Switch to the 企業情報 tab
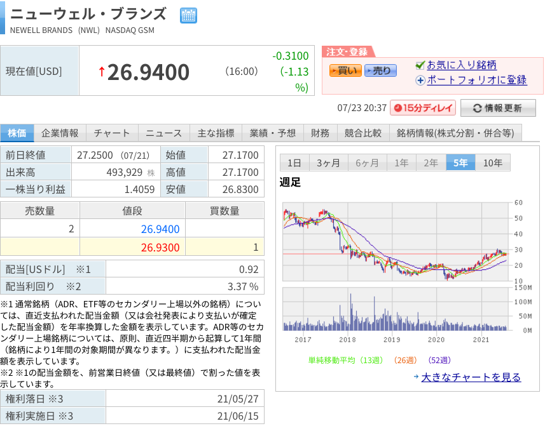 (x=60, y=133)
